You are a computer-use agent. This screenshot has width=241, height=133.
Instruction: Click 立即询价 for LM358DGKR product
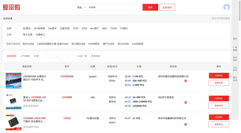(219, 76)
